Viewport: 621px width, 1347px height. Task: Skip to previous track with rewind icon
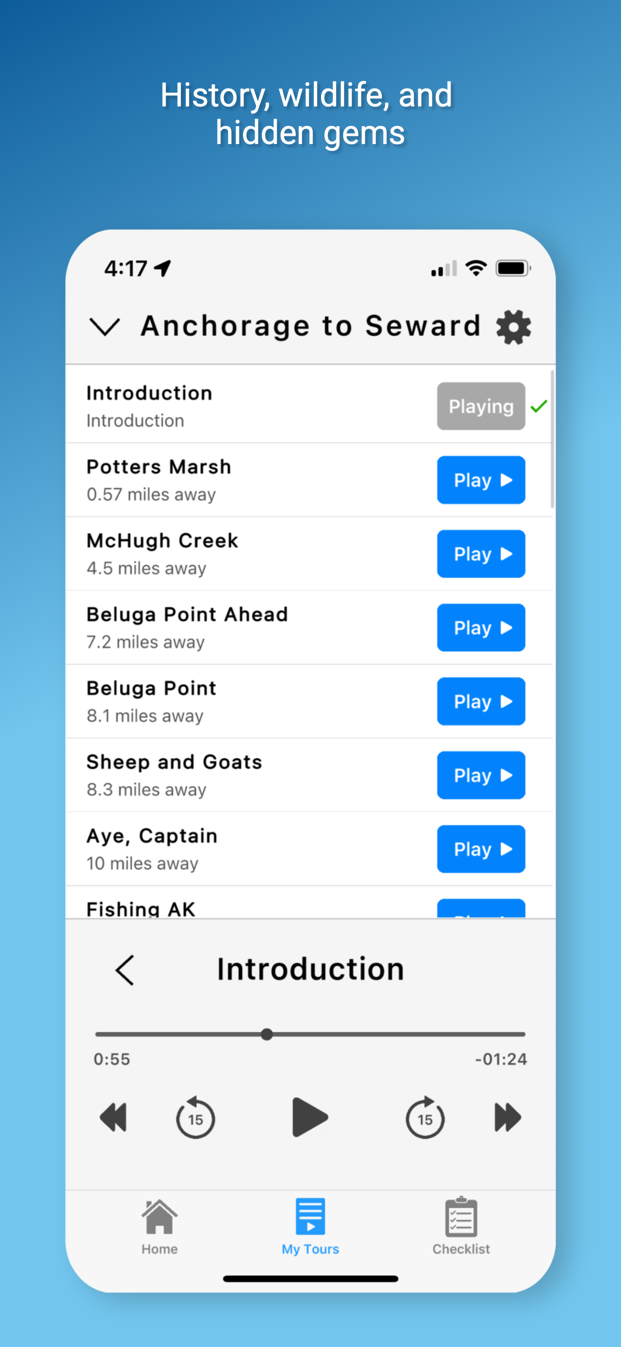pos(114,1118)
